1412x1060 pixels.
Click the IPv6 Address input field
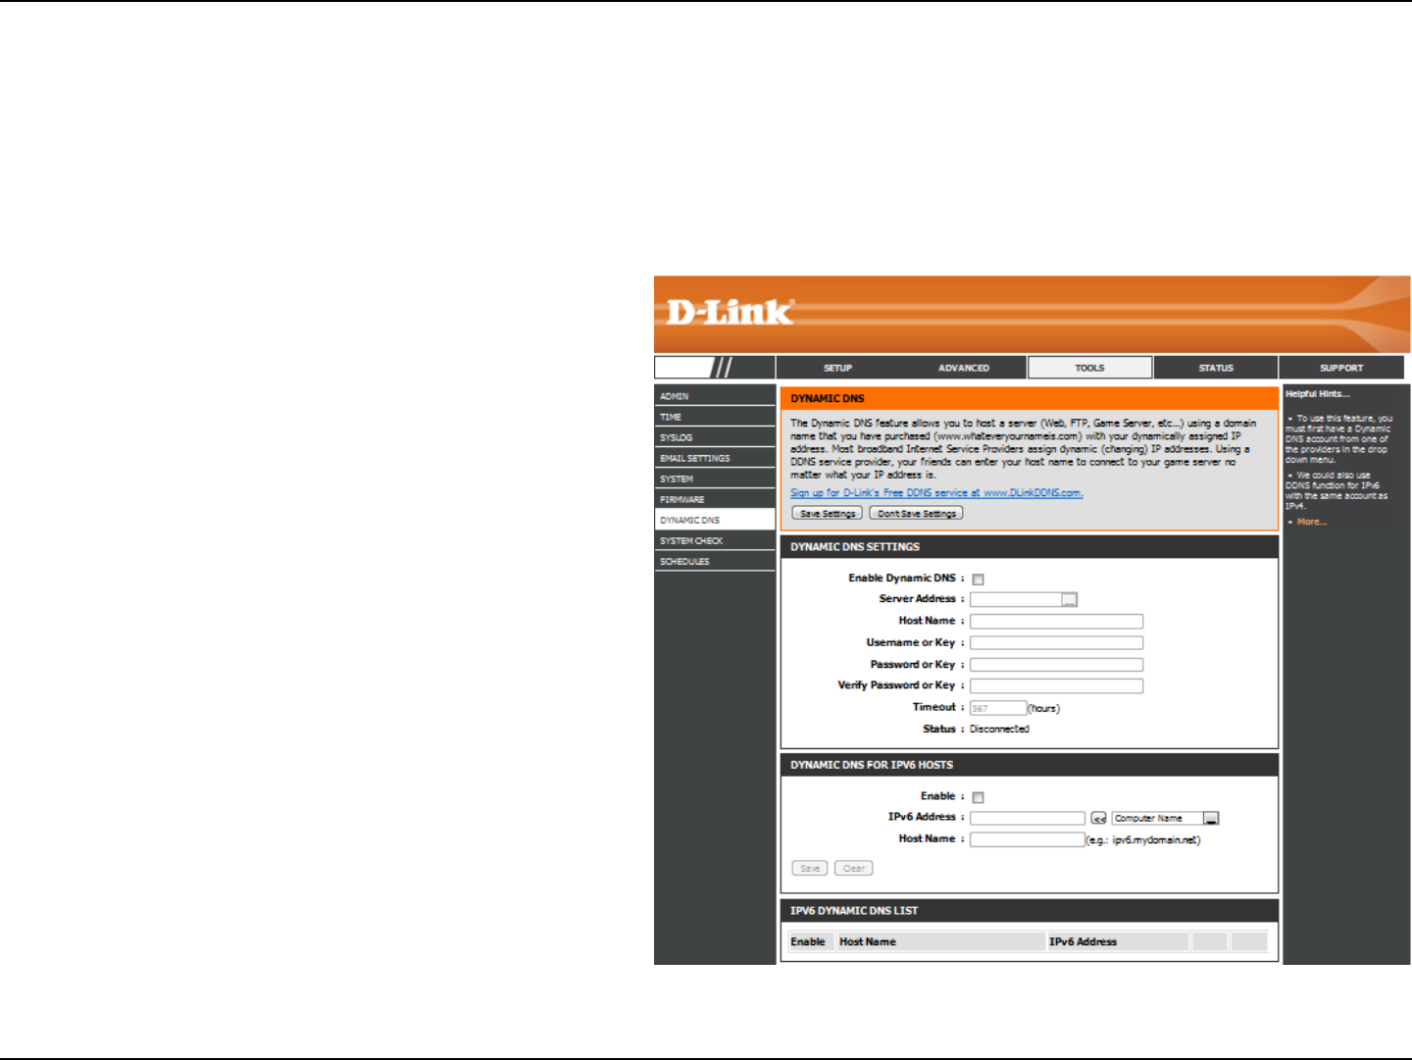tap(1028, 818)
